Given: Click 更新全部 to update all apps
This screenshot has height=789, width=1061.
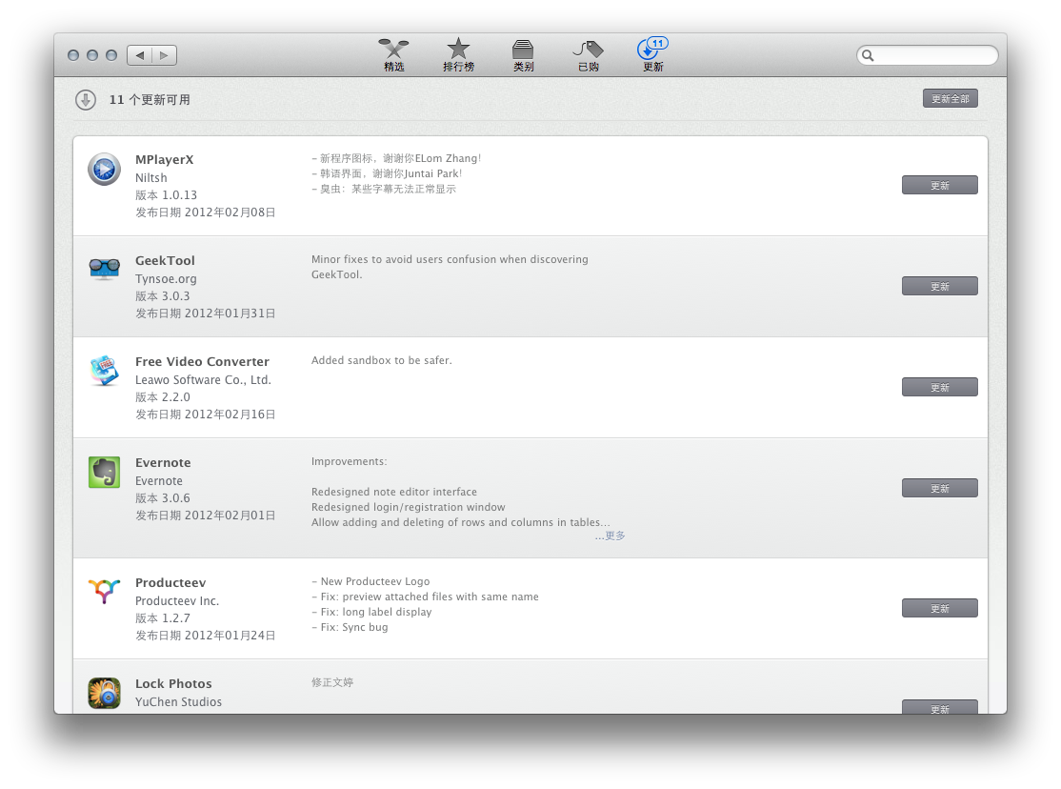Looking at the screenshot, I should tap(950, 99).
